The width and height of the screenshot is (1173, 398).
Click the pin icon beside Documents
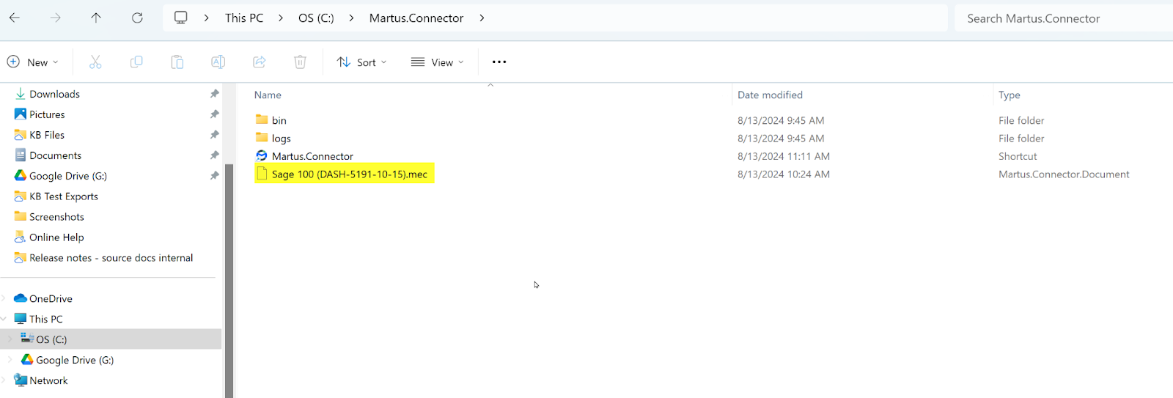(215, 155)
